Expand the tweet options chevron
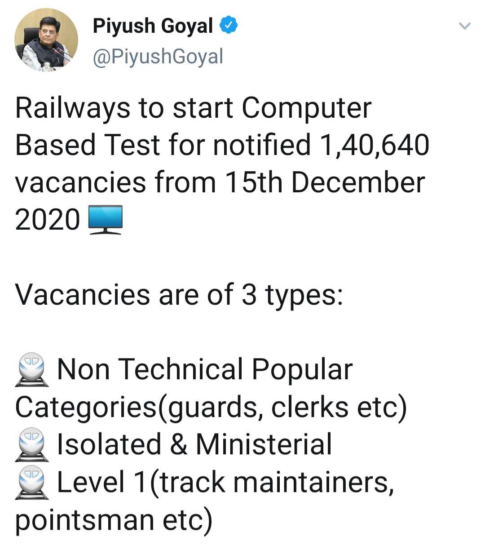This screenshot has height=559, width=485. tap(464, 26)
